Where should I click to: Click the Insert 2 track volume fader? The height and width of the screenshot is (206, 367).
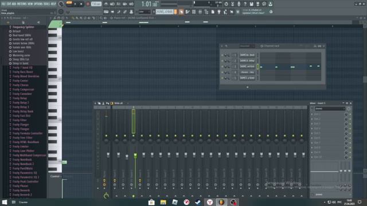pos(127,156)
